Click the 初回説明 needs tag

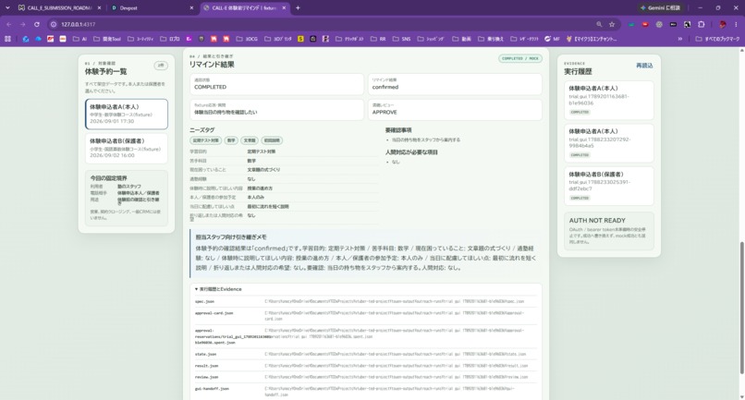pos(272,140)
